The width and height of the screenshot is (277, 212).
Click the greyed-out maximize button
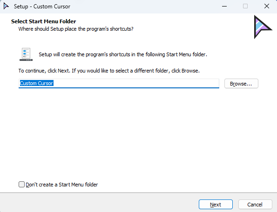[245, 7]
